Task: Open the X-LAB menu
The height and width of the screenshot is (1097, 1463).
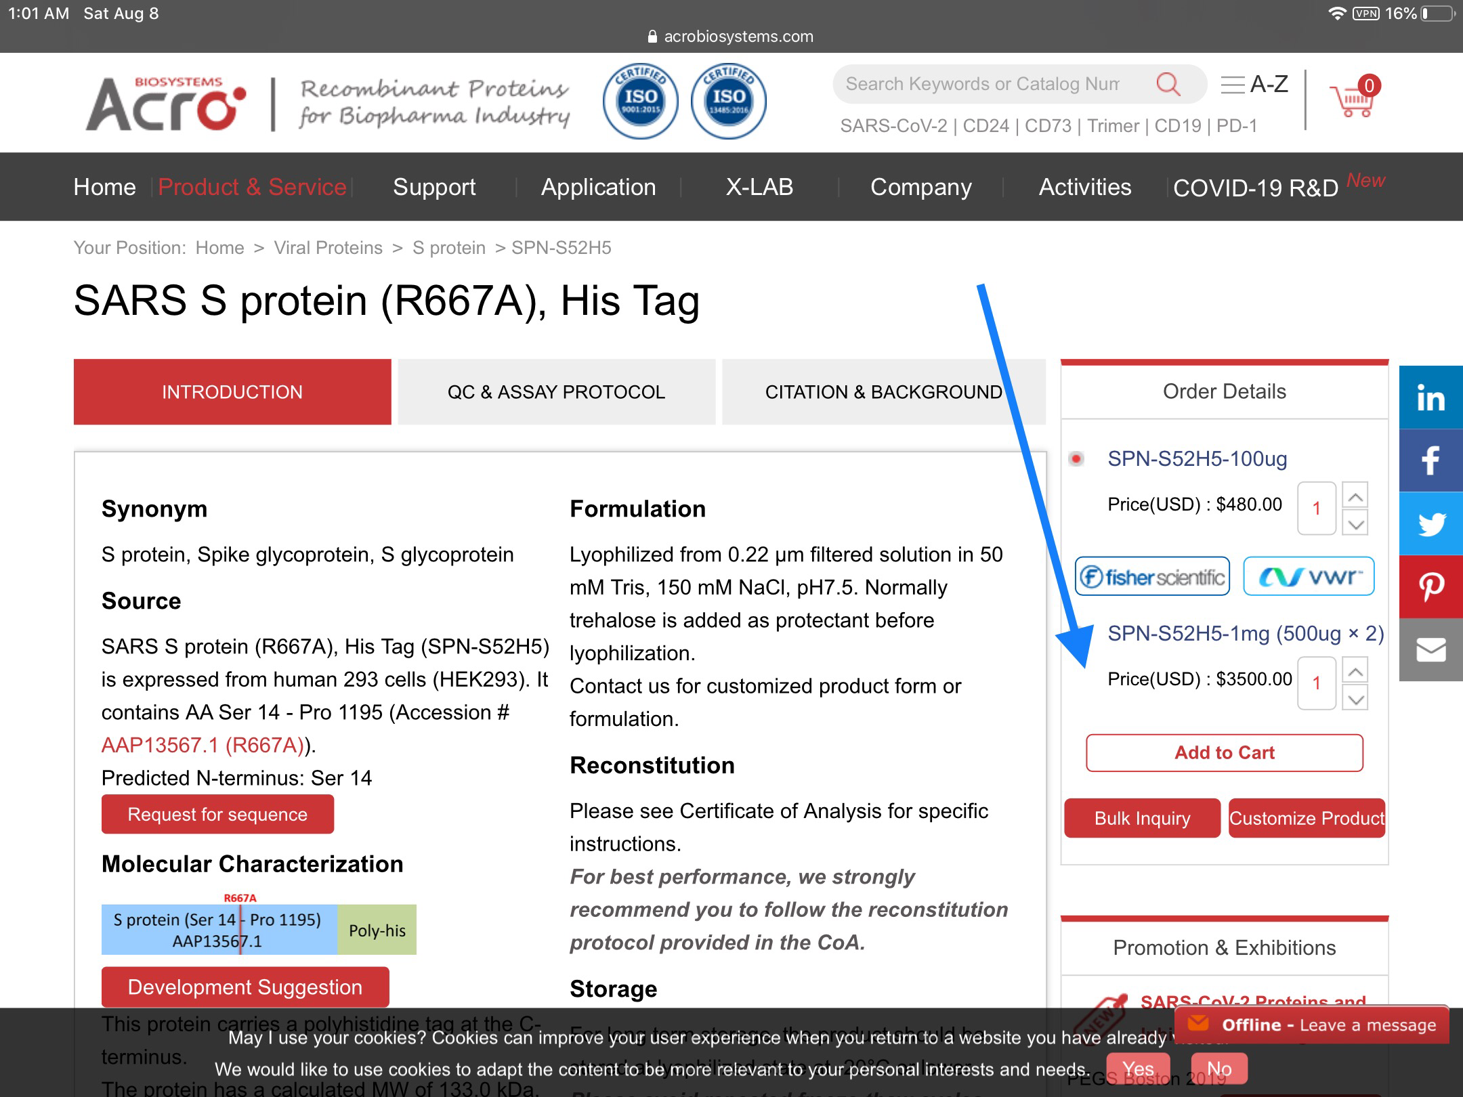Action: (x=759, y=187)
